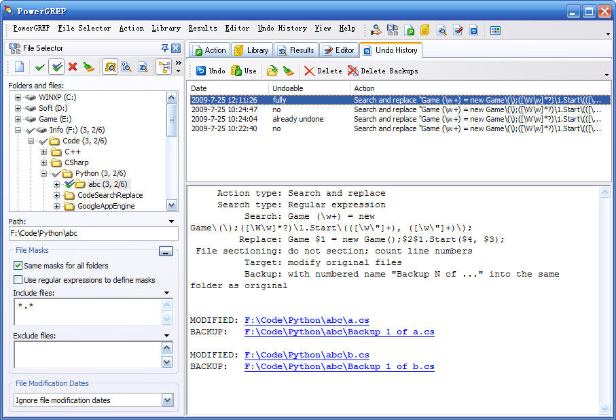Click the folder-with-magnifier icon in File Selector toolbar

[110, 67]
